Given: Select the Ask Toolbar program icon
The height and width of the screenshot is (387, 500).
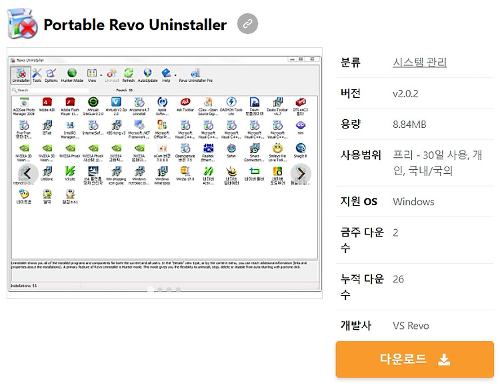Looking at the screenshot, I should point(185,105).
